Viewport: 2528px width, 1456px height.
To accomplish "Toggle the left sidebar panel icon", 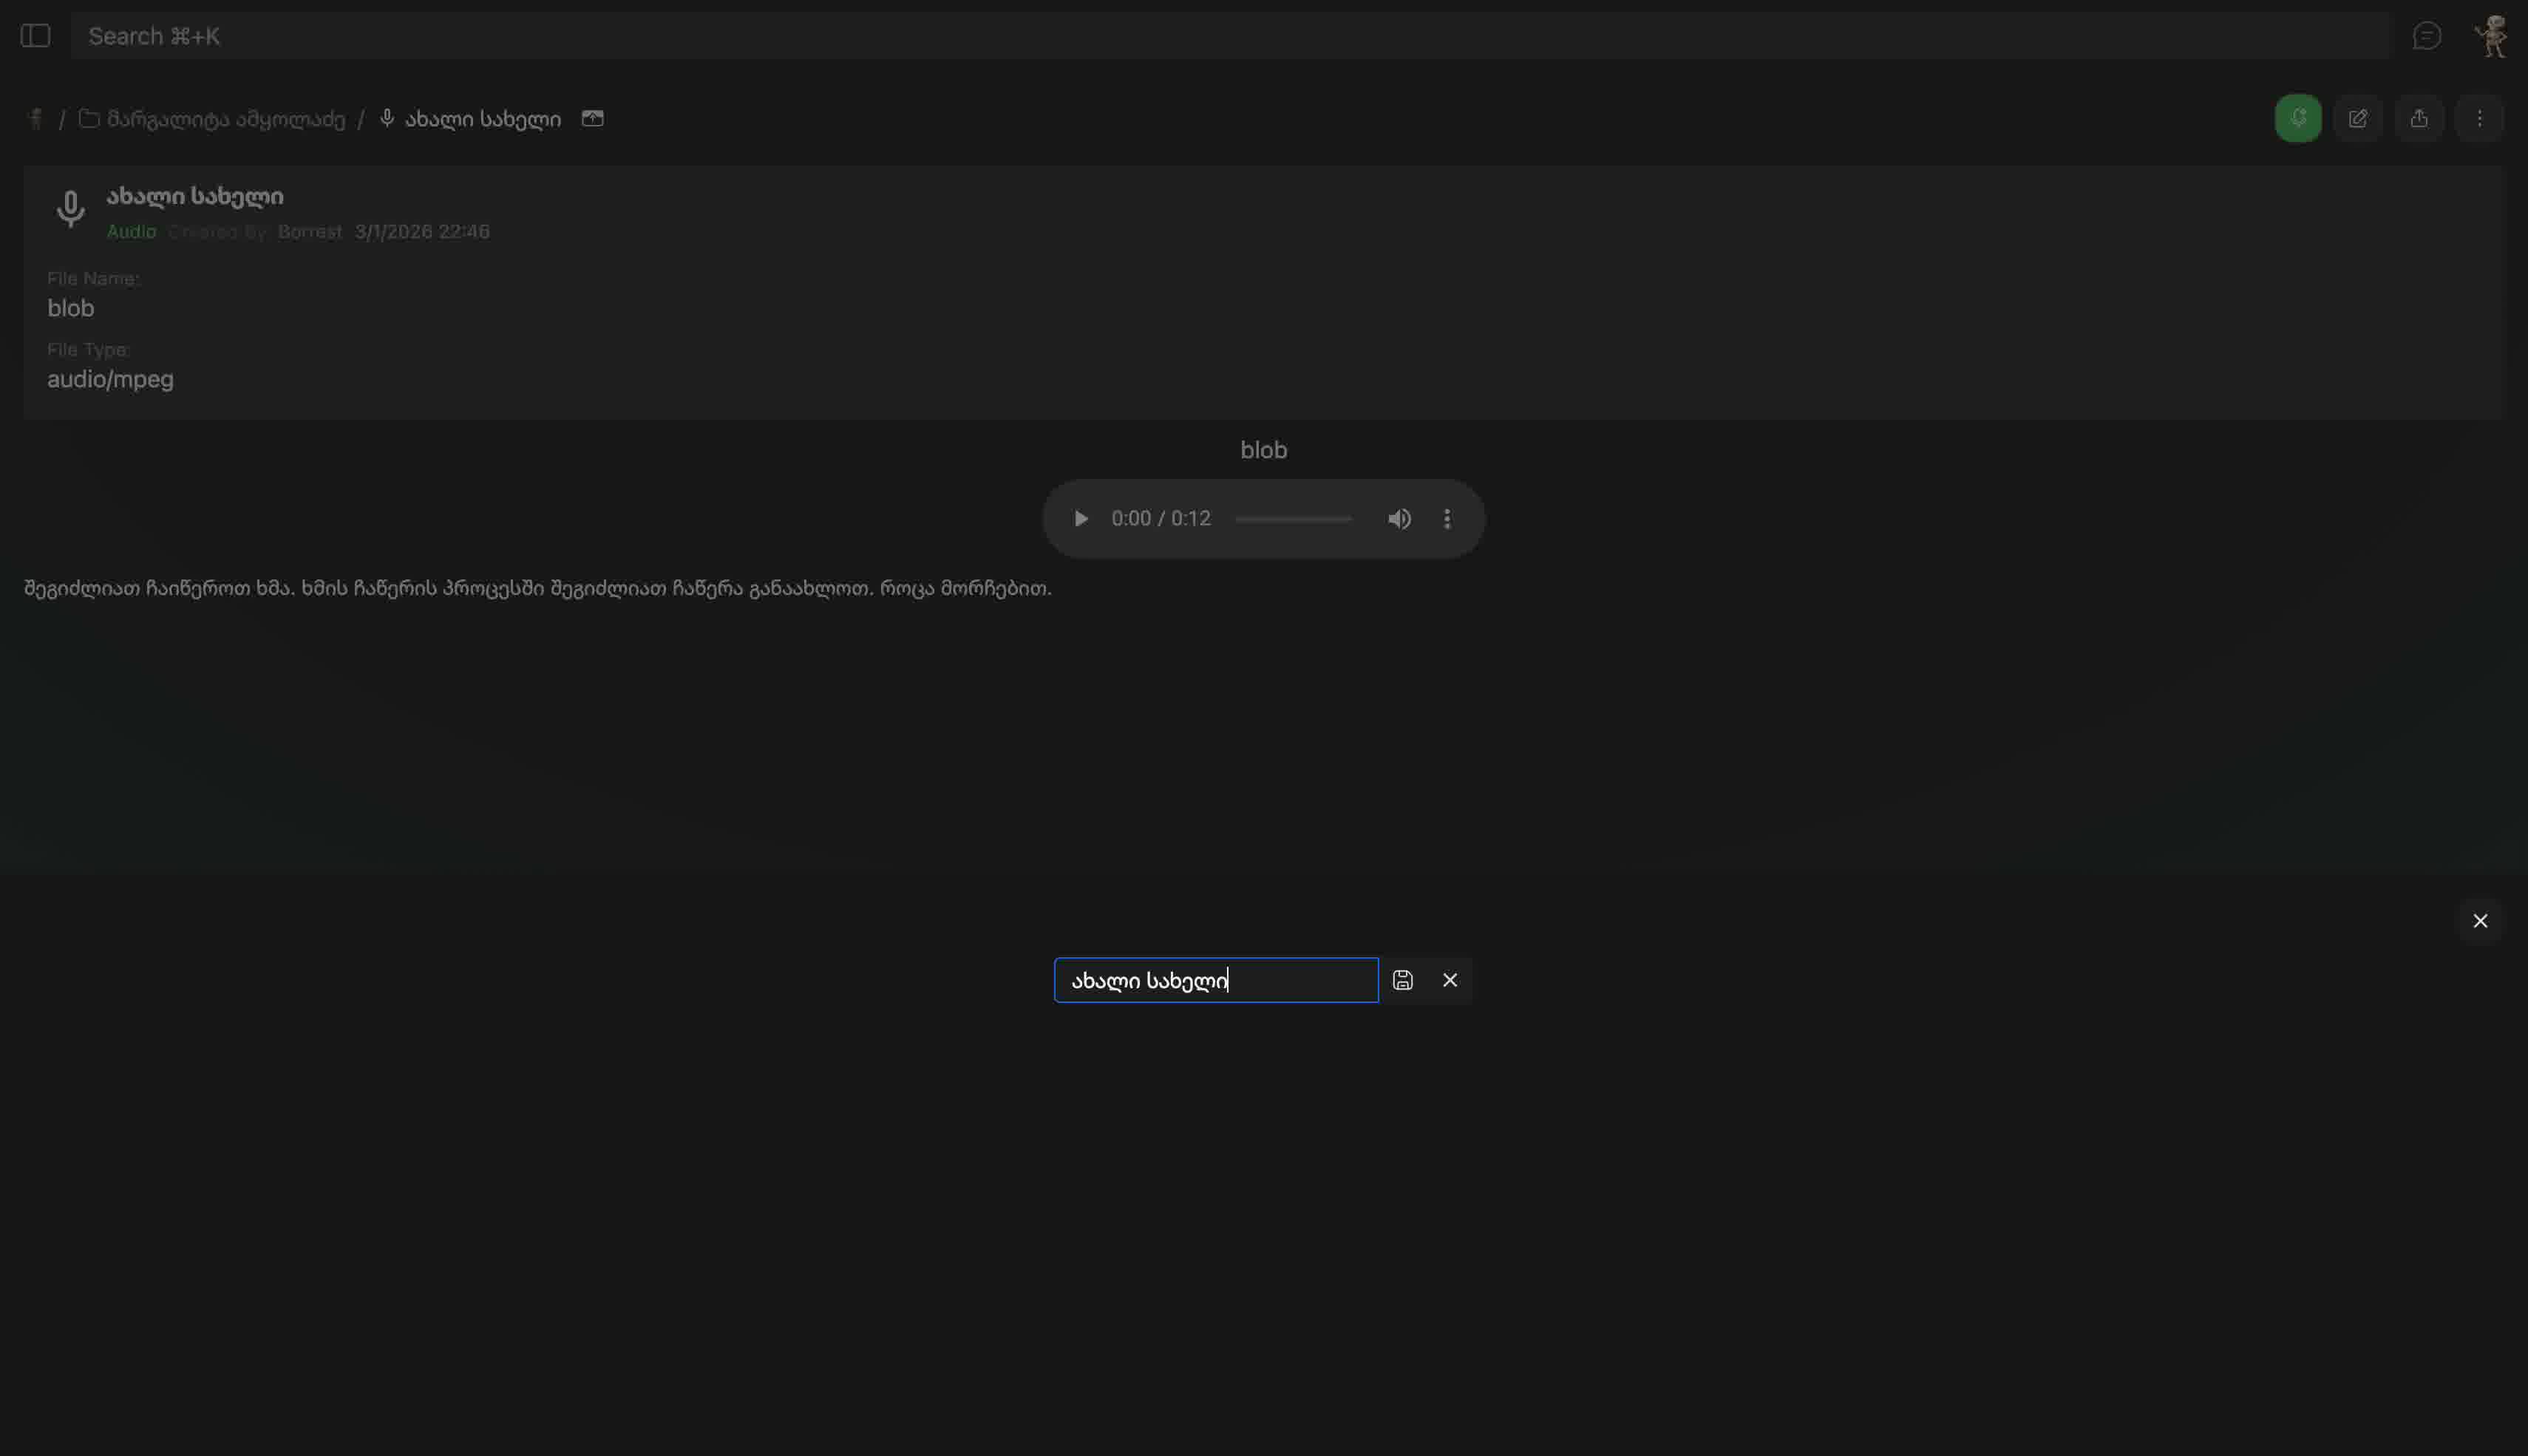I will point(35,36).
